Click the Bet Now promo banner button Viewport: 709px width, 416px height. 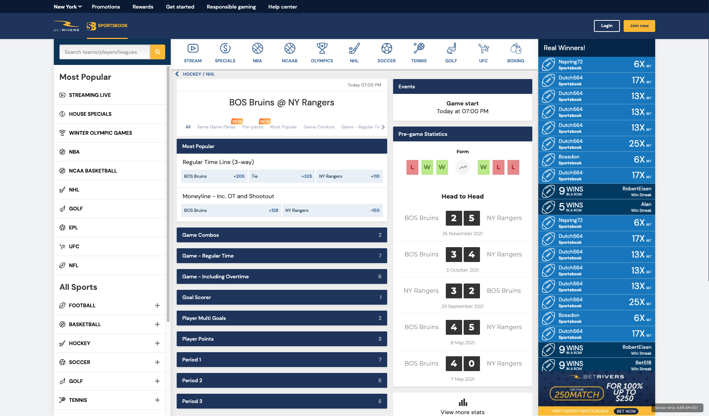pyautogui.click(x=626, y=411)
